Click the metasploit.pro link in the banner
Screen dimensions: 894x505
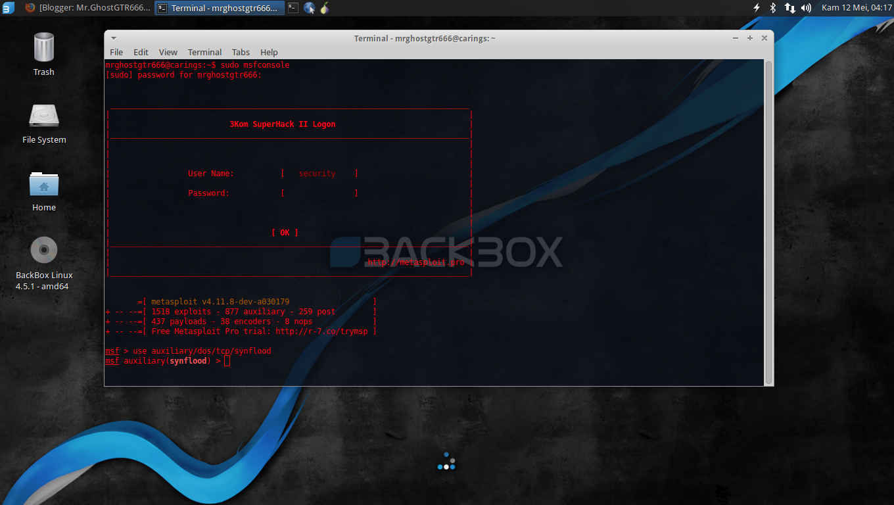click(416, 262)
